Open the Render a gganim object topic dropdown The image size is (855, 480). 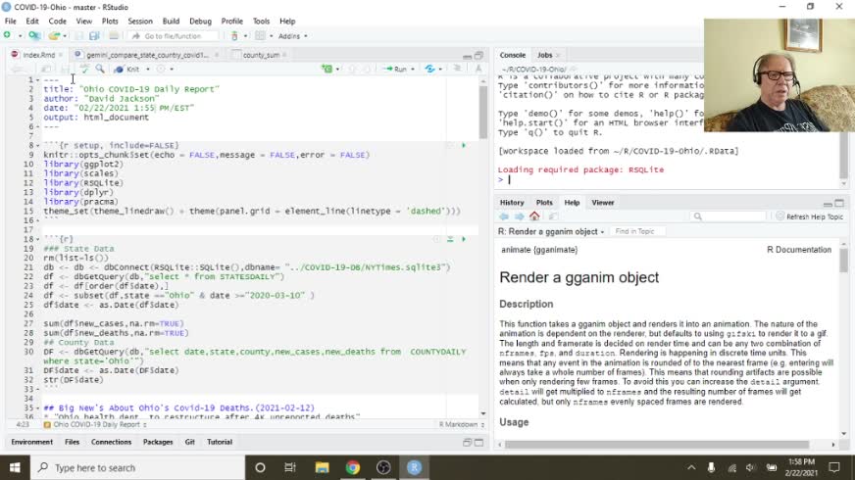(x=551, y=231)
